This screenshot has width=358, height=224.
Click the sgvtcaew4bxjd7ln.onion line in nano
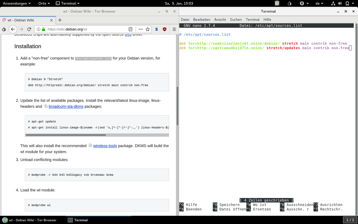pos(264,48)
